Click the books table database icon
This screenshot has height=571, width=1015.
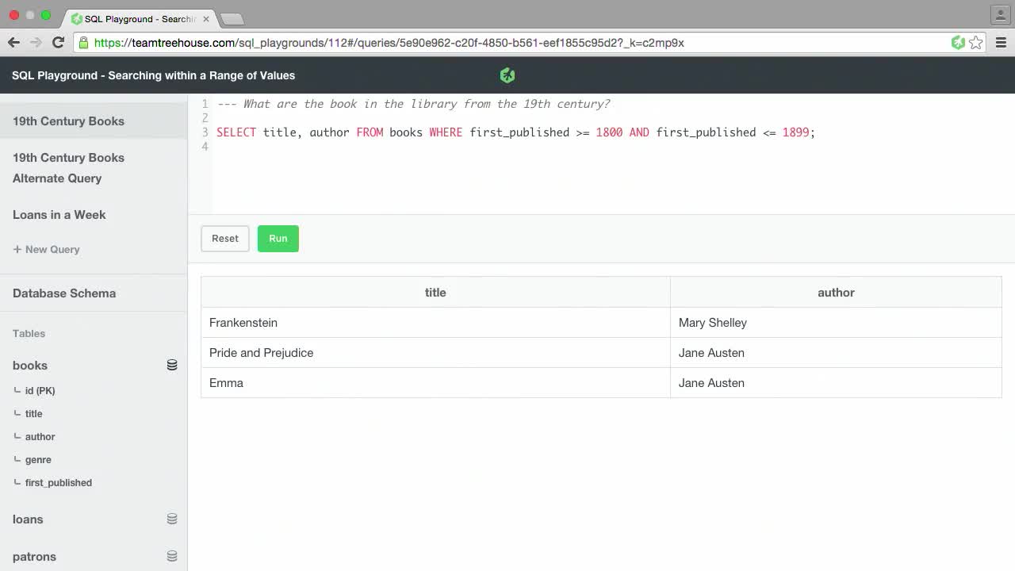point(172,365)
